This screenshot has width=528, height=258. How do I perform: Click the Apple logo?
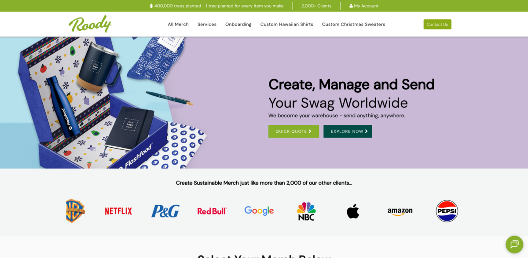[353, 211]
